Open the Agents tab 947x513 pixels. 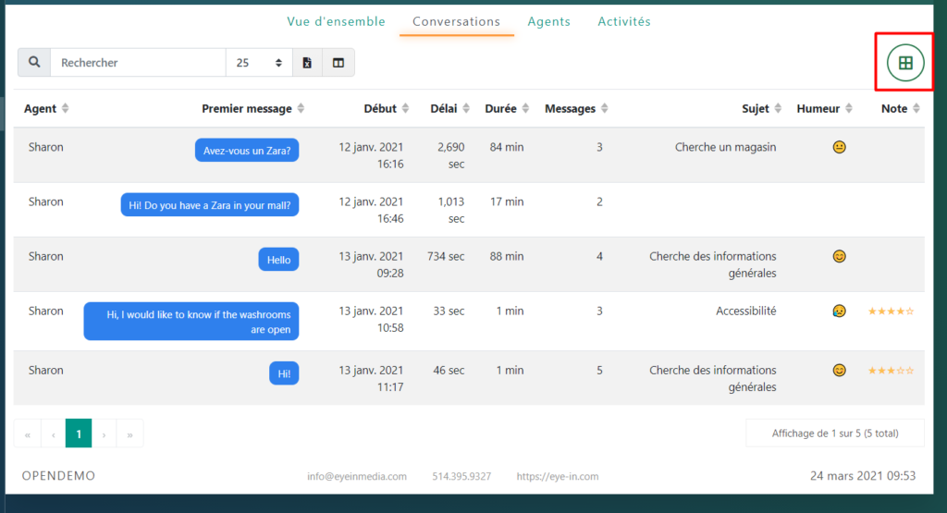click(x=548, y=21)
